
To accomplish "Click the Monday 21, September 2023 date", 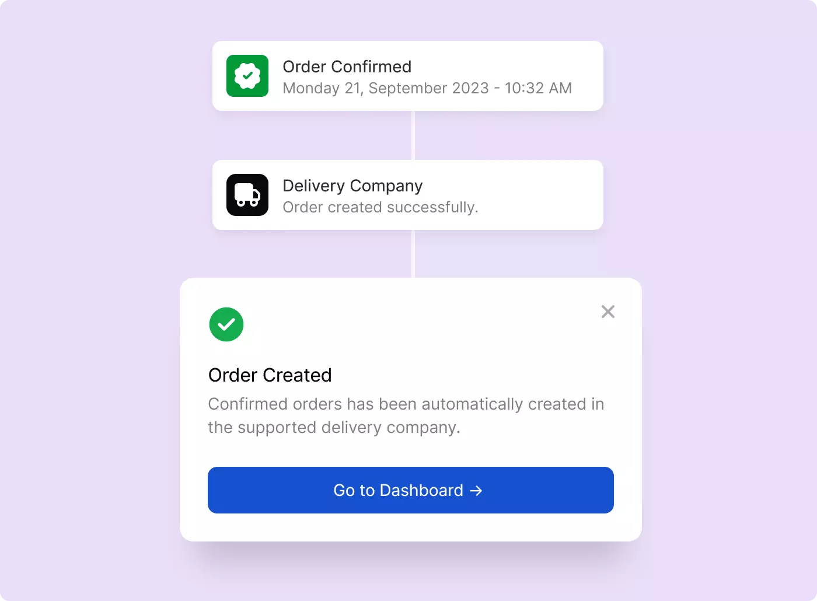I will coord(386,88).
